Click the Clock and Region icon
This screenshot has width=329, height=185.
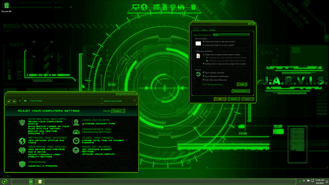point(76,140)
